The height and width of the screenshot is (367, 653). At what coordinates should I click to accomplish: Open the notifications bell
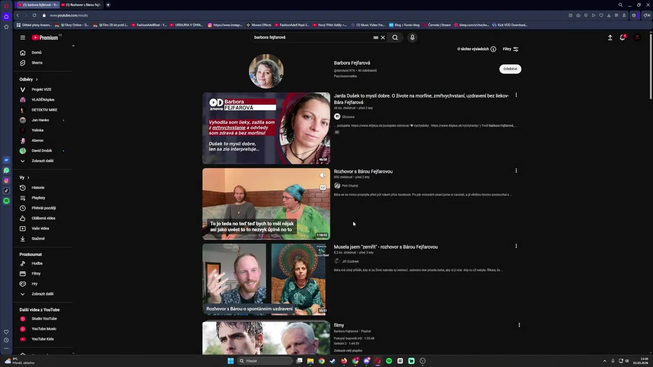tap(622, 37)
